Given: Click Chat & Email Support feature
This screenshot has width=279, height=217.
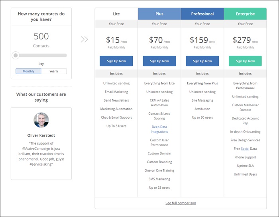Looking at the screenshot, I should point(116,117).
